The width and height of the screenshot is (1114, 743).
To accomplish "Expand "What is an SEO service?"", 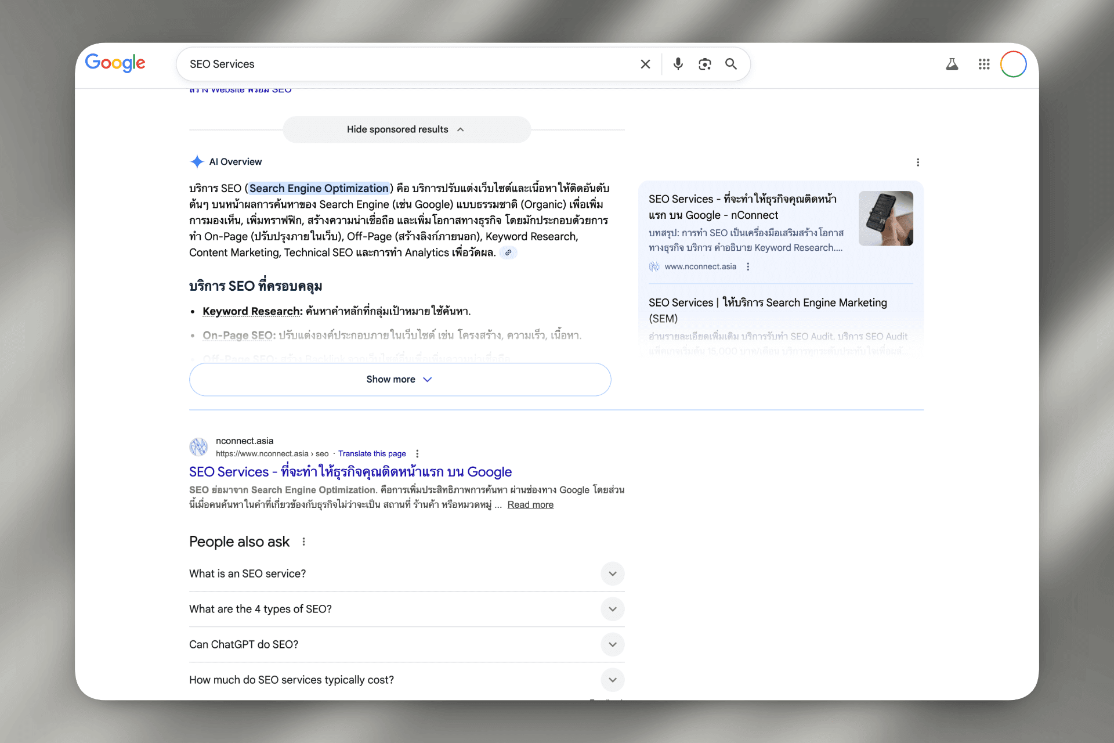I will point(613,574).
